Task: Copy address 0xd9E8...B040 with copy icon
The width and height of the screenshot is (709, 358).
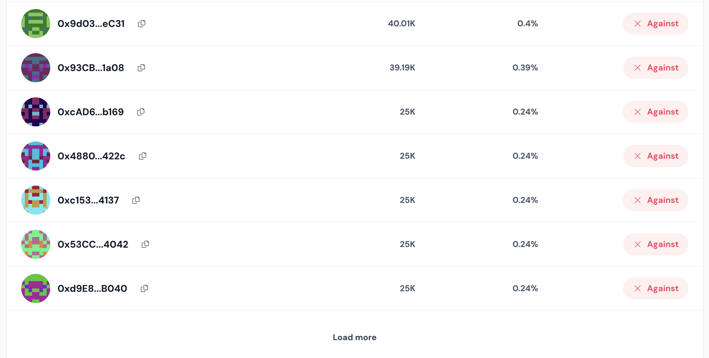Action: [144, 288]
